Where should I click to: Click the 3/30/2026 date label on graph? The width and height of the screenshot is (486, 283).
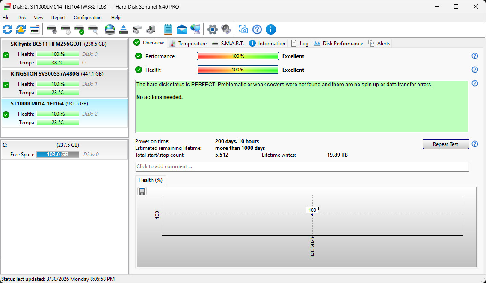click(x=312, y=247)
